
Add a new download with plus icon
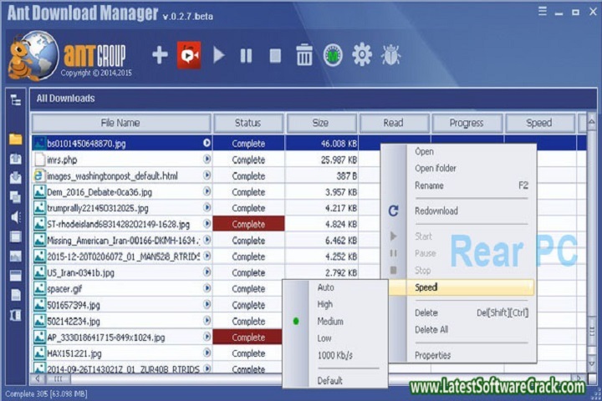[x=160, y=55]
